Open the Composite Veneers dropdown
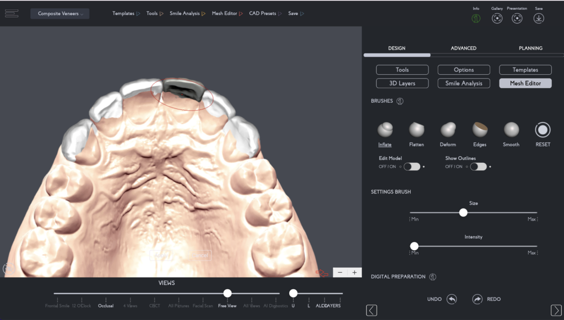 (61, 14)
